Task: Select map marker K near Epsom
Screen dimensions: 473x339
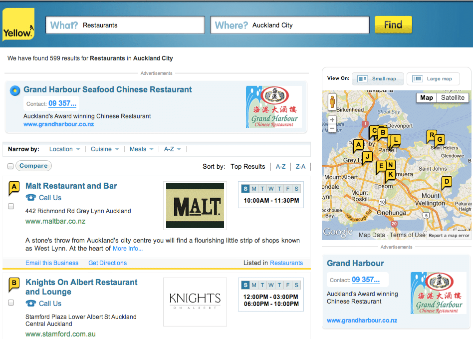Action: point(390,175)
